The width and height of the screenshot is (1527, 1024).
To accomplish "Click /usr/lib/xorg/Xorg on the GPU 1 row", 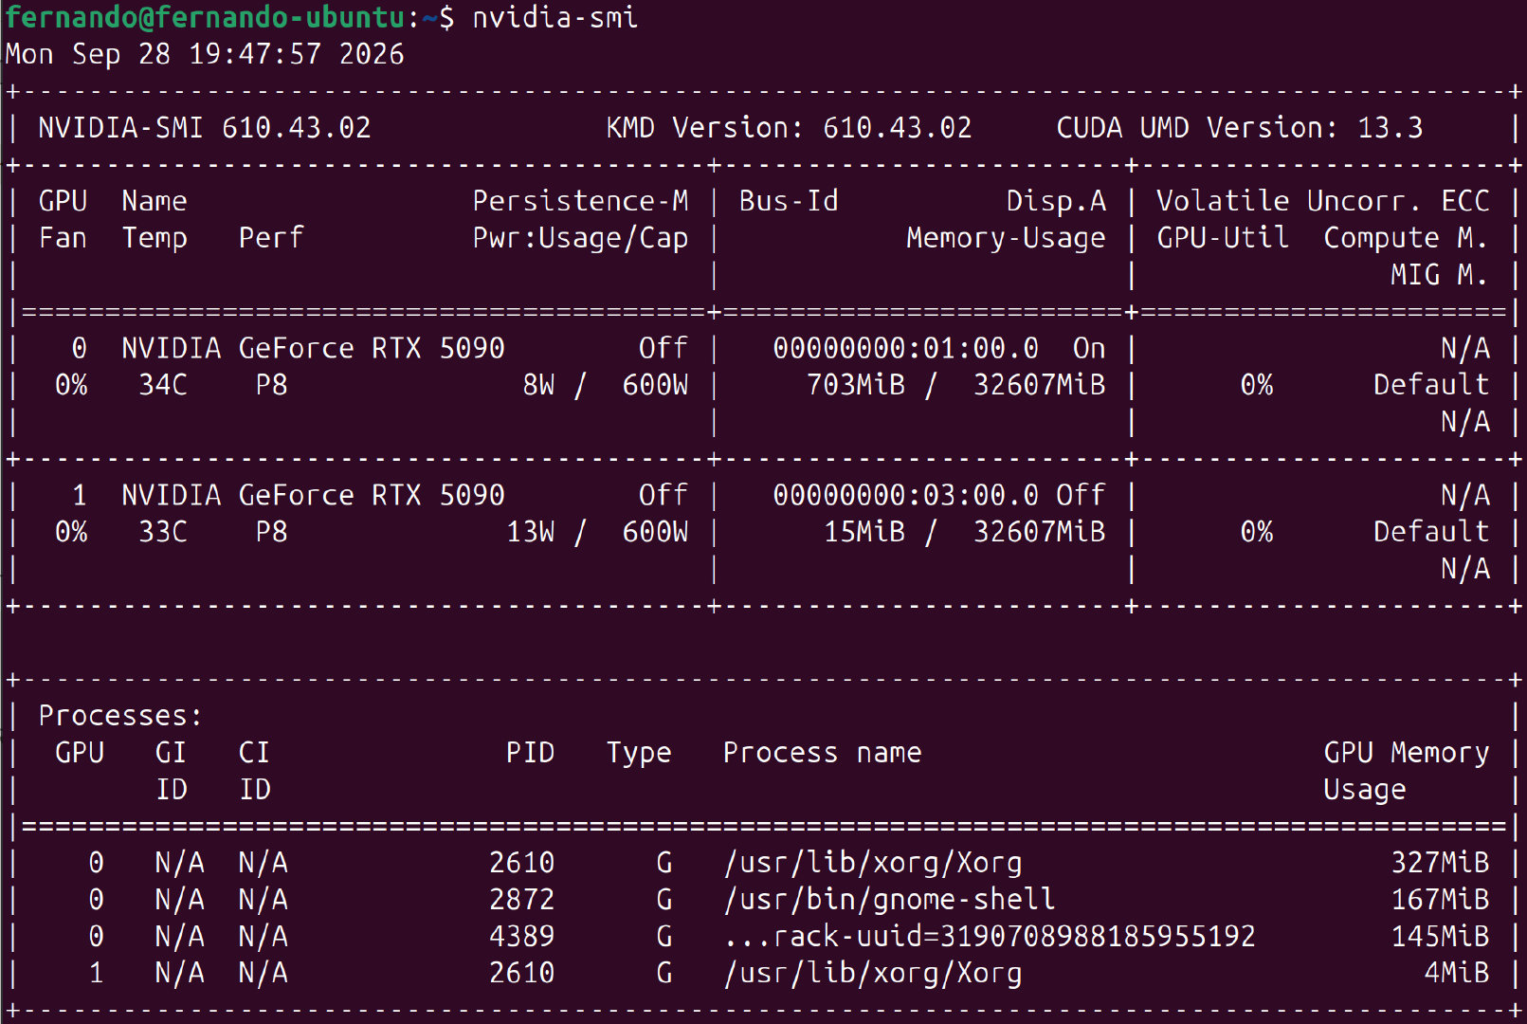I will pyautogui.click(x=872, y=973).
